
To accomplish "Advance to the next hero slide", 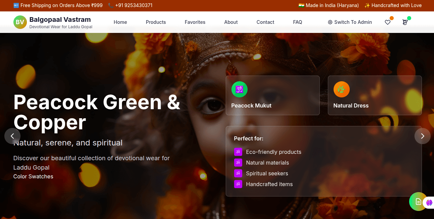I will [423, 136].
